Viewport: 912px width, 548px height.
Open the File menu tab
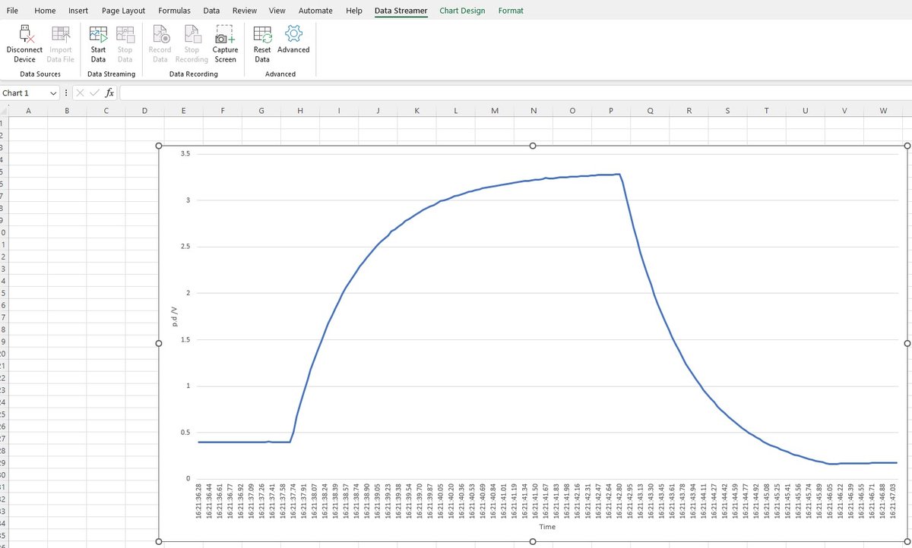point(12,11)
